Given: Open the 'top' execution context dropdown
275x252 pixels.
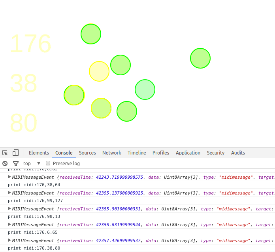Looking at the screenshot, I should tap(32, 163).
